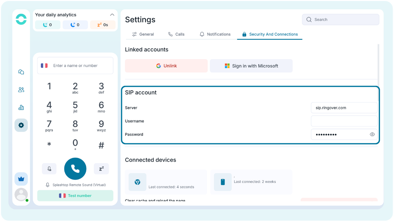Screen dimensions: 394x222
Task: Click the snooze zz button near dialer
Action: point(101,169)
